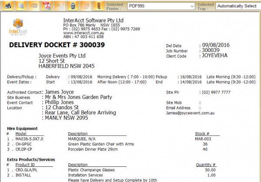This screenshot has height=182, width=261.
Task: Click the www.interacct.com.au web address
Action: pos(84,33)
